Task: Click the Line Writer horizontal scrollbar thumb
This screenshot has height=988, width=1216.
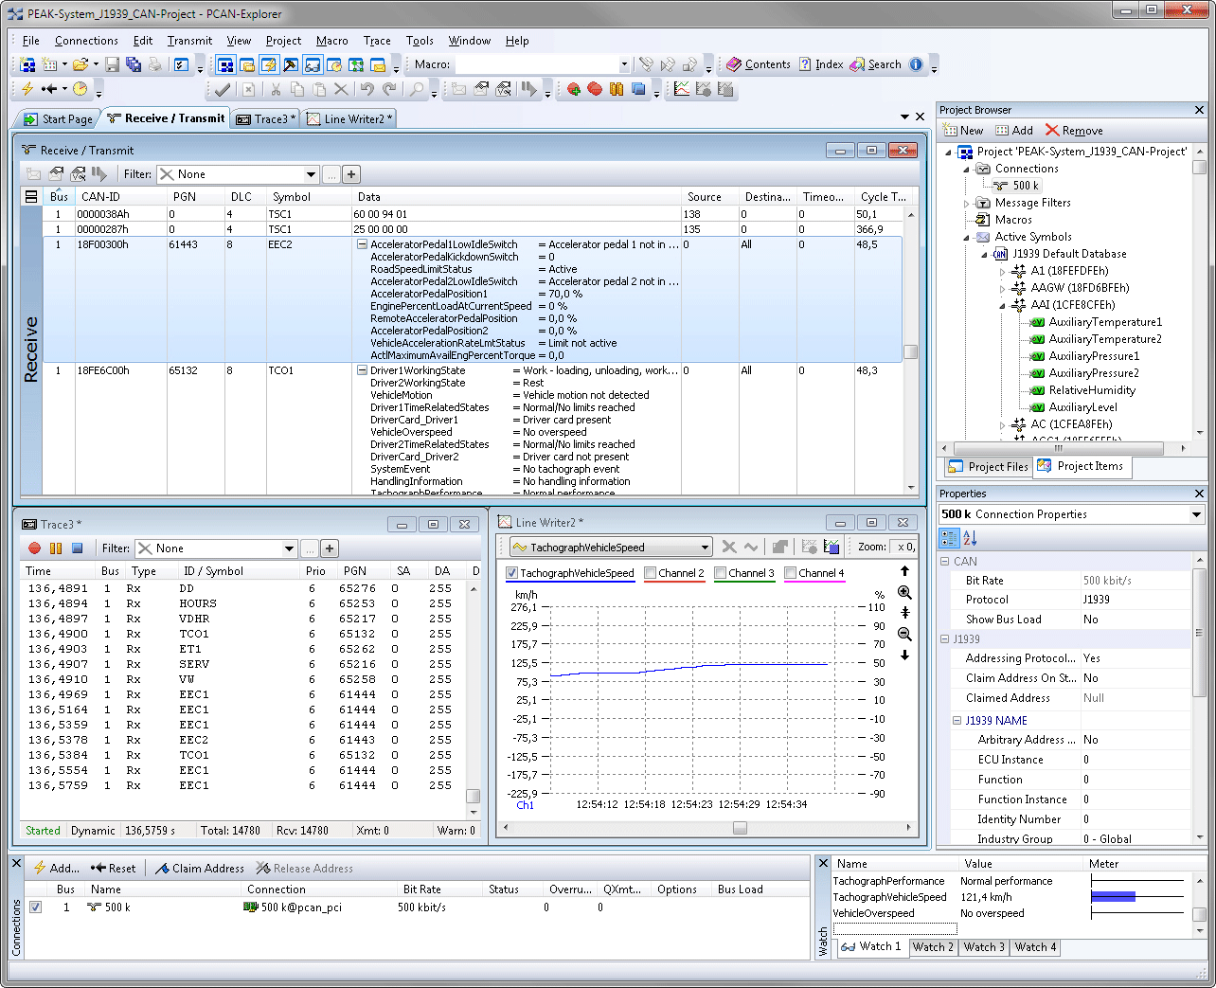Action: tap(740, 828)
